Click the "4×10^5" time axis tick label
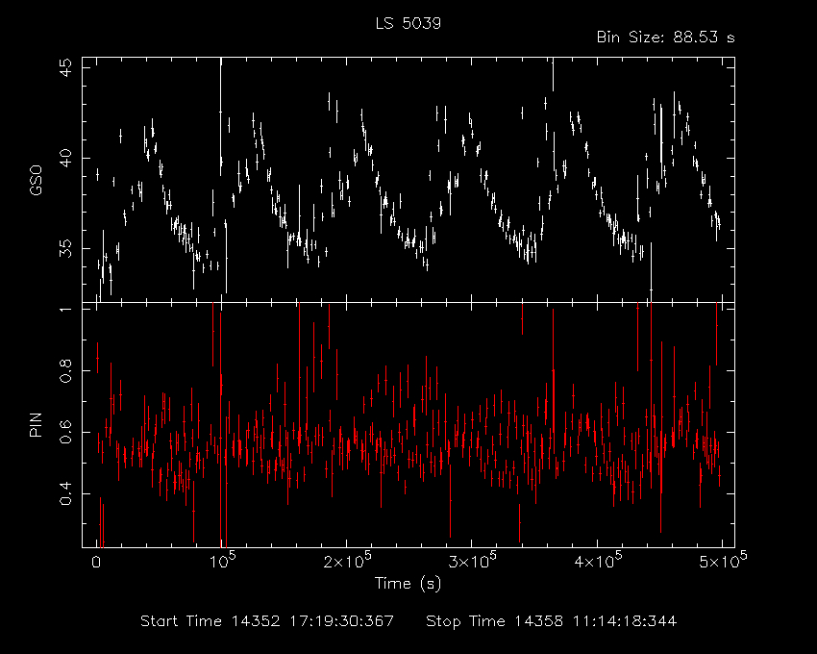The width and height of the screenshot is (817, 654). pos(598,560)
